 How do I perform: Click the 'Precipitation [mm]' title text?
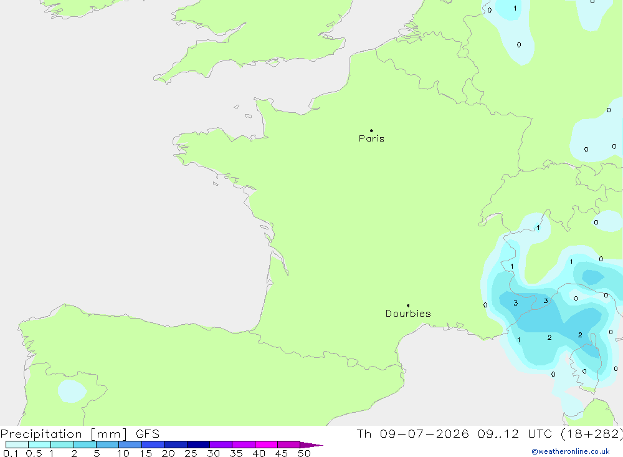[x=64, y=434]
